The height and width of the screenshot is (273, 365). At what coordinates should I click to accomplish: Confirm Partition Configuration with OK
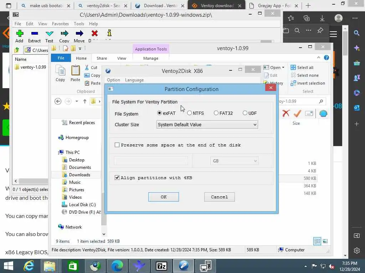[163, 197]
